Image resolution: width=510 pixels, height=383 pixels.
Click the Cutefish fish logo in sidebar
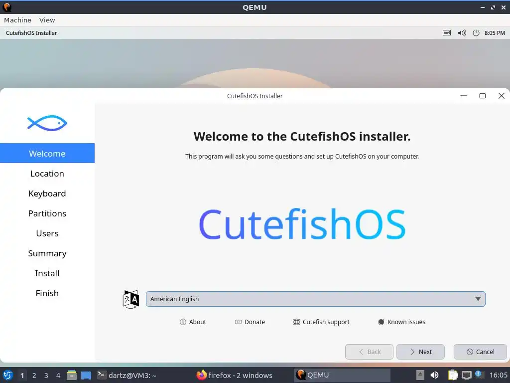coord(47,123)
